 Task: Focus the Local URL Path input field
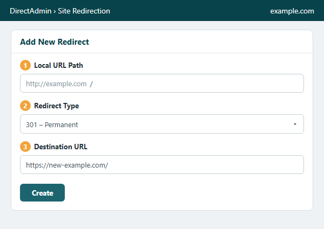point(162,84)
